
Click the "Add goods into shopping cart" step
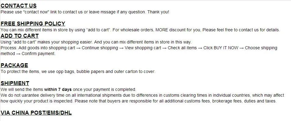[47, 48]
